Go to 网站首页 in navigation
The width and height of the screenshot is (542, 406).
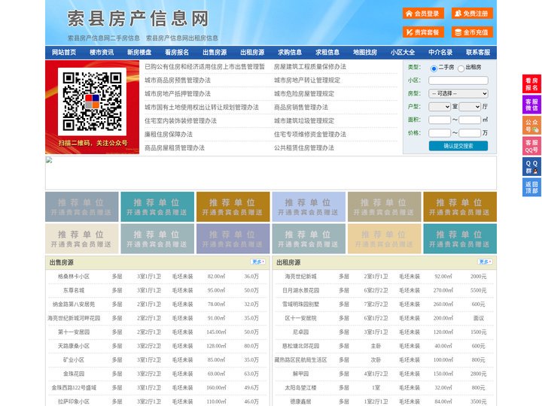pyautogui.click(x=64, y=53)
